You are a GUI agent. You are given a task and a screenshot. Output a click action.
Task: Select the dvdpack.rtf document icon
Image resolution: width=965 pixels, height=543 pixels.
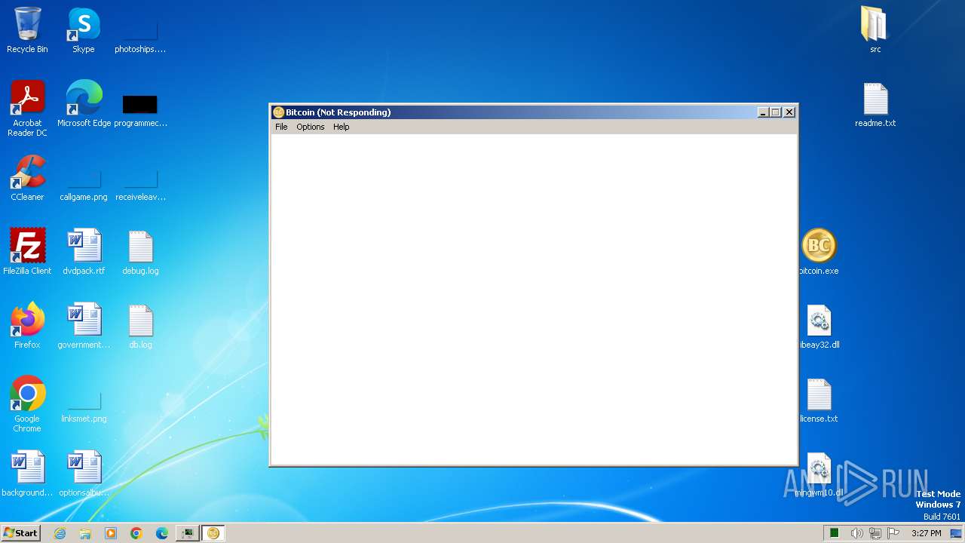84,252
